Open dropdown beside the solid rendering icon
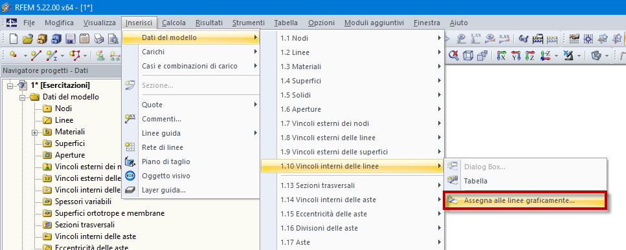 tap(607, 56)
